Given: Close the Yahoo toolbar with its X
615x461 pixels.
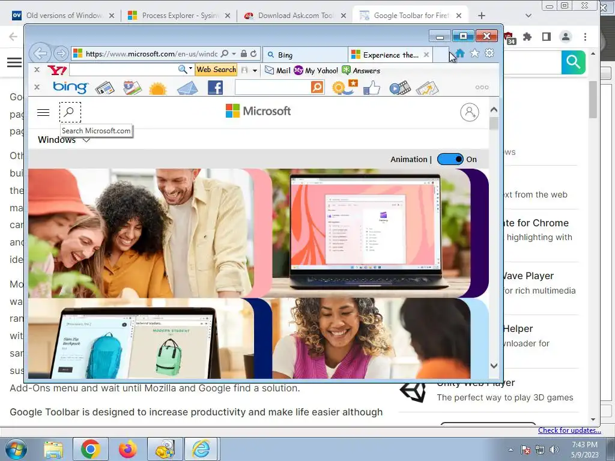Looking at the screenshot, I should 37,70.
